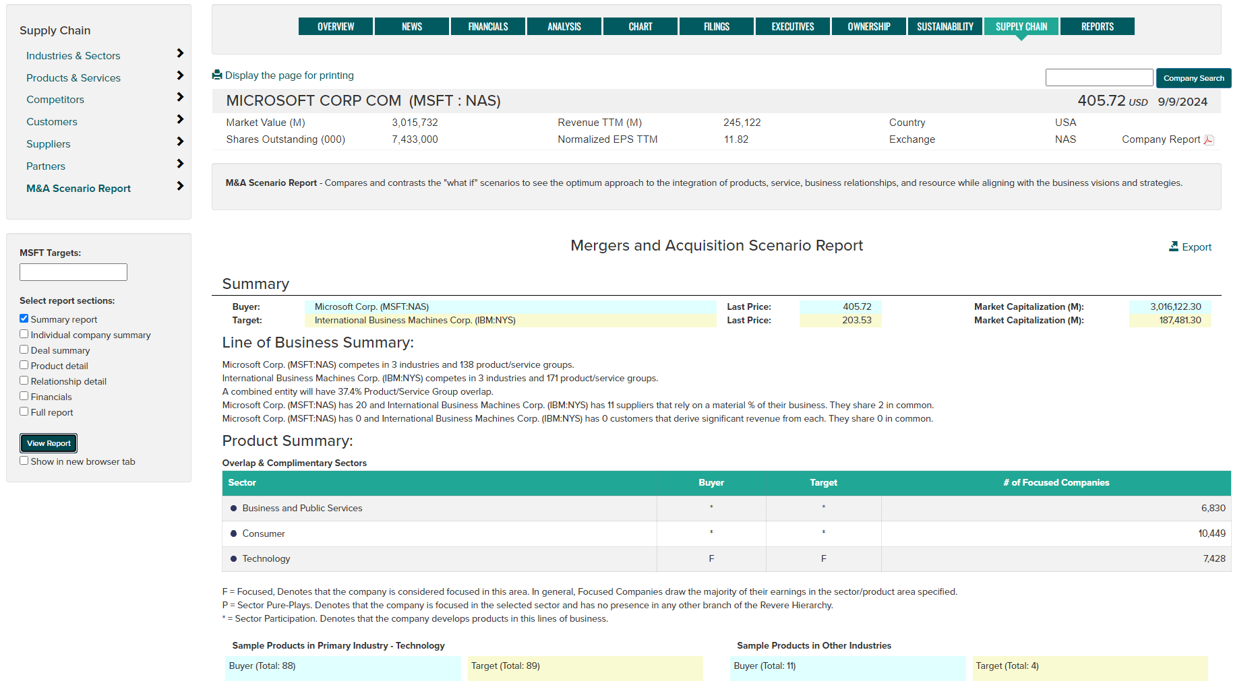Click the Buyer column header
The width and height of the screenshot is (1256, 681).
coord(711,482)
